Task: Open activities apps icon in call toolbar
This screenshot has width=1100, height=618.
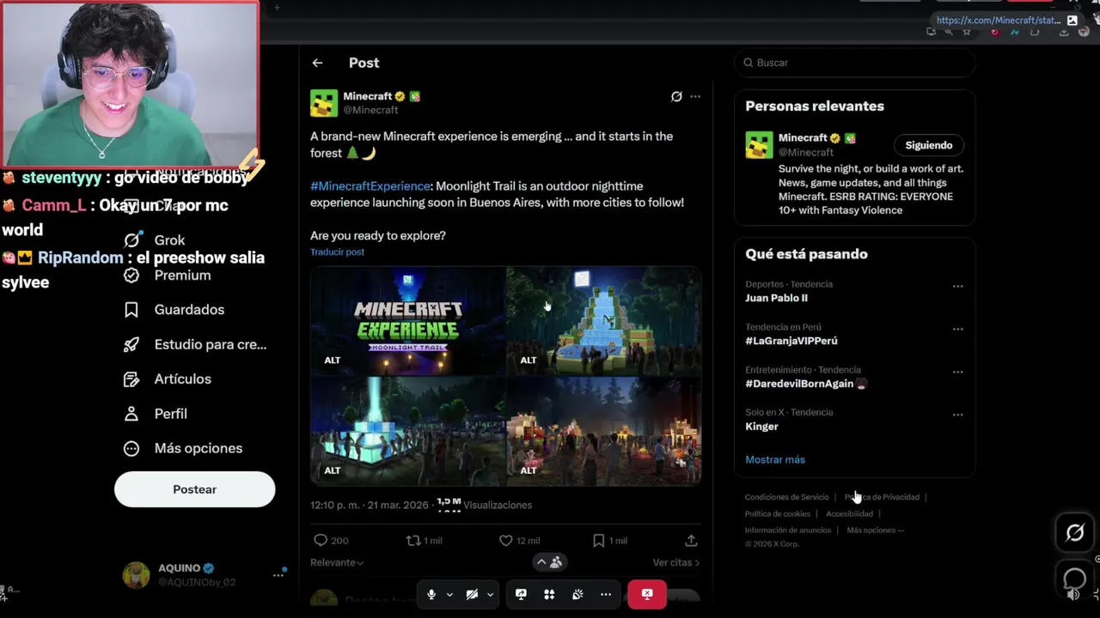Action: click(549, 595)
